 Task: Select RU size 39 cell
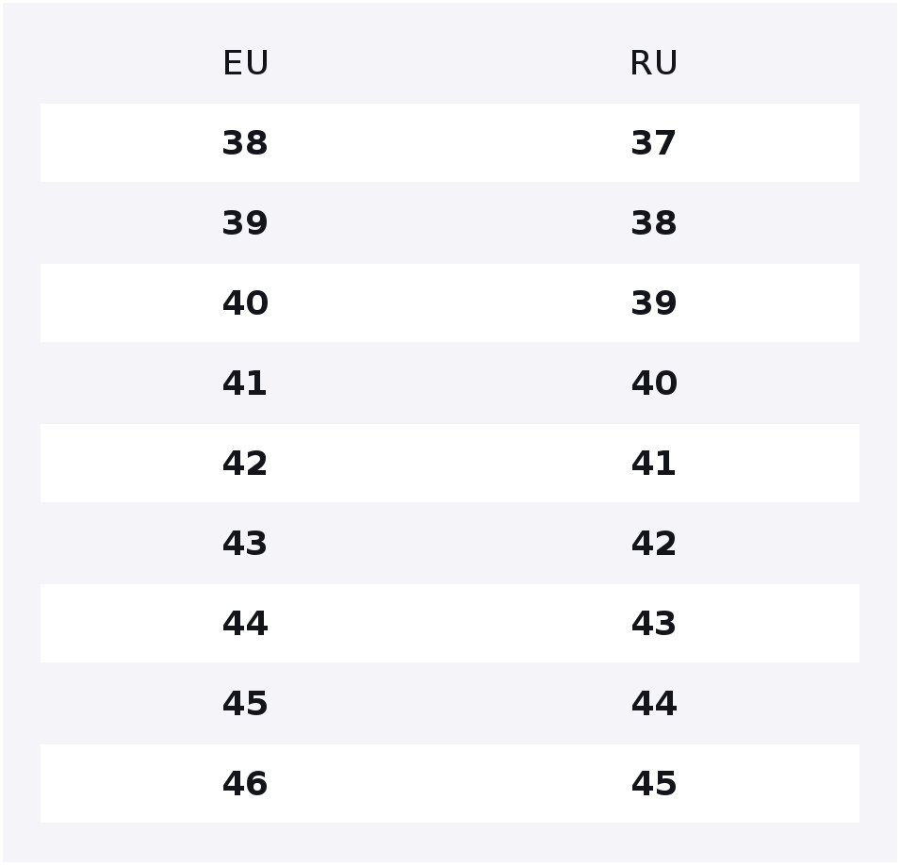click(654, 303)
